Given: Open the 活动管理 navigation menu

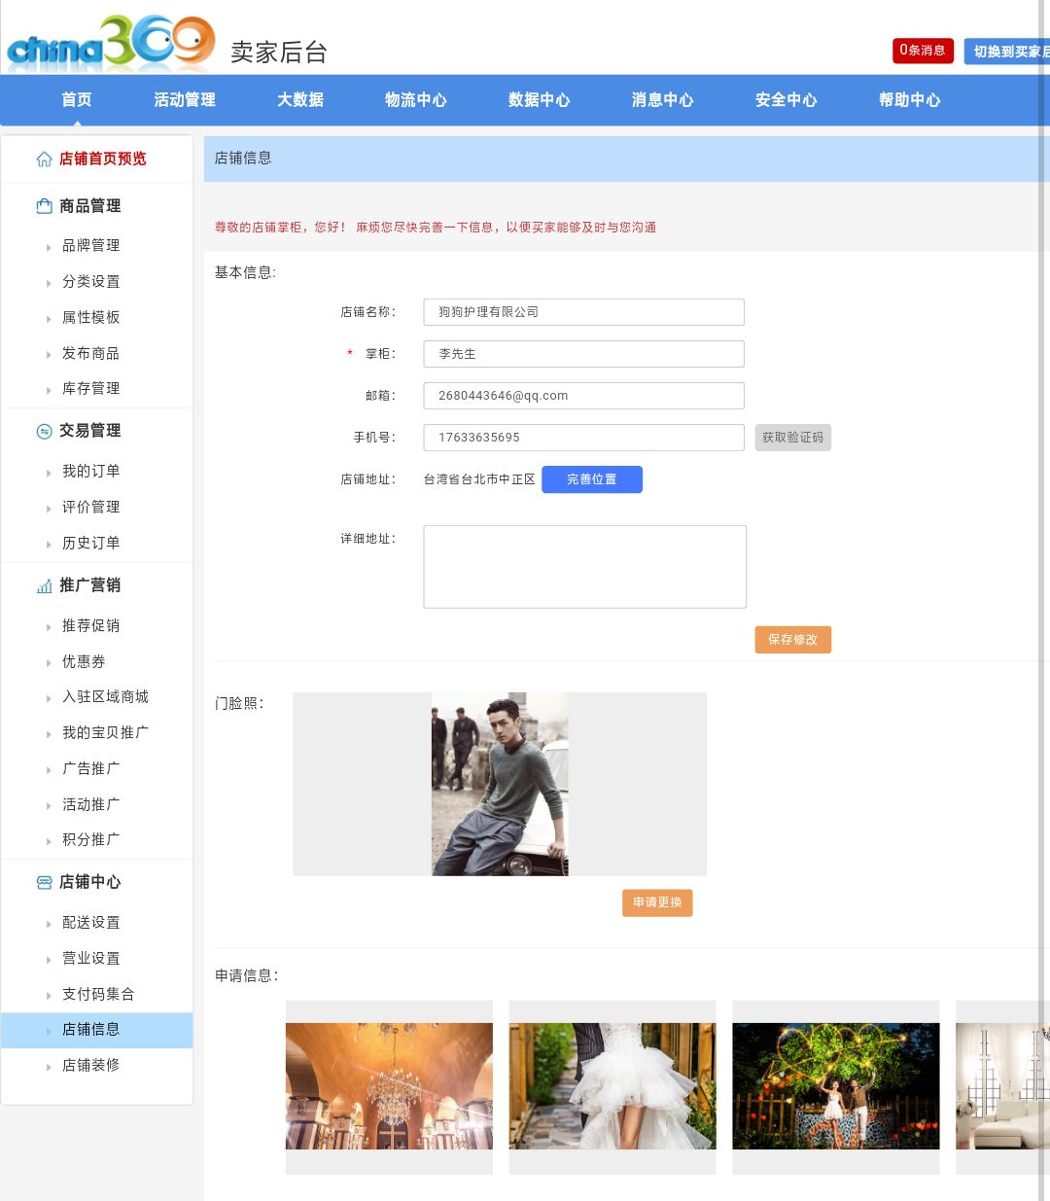Looking at the screenshot, I should tap(185, 100).
